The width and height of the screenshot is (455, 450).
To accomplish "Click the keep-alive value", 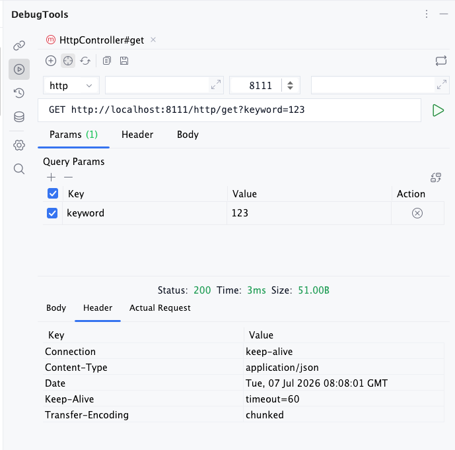I will (x=269, y=352).
